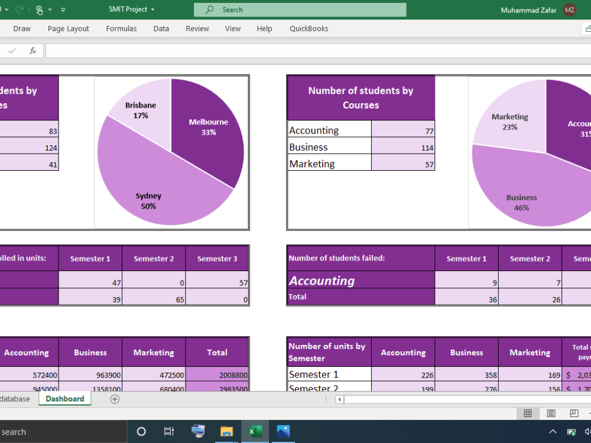Click inside the formula bar input
Viewport: 591px width, 443px height.
click(318, 51)
